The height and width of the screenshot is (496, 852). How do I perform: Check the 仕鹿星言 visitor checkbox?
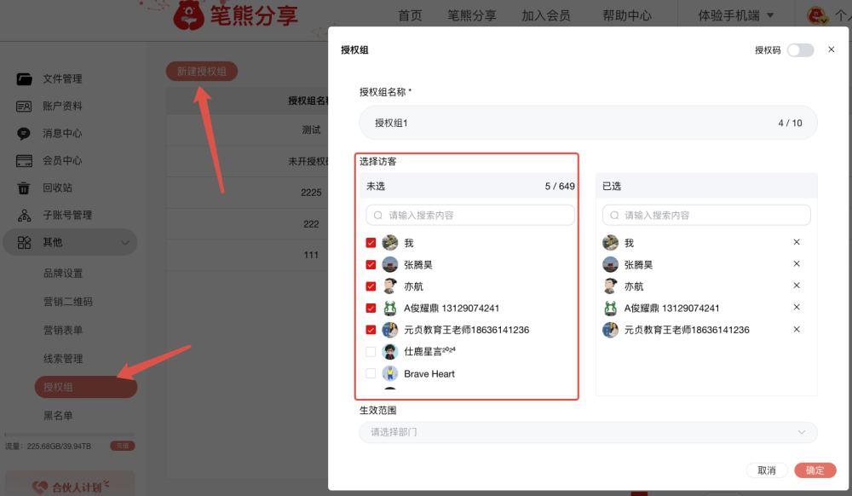coord(371,352)
